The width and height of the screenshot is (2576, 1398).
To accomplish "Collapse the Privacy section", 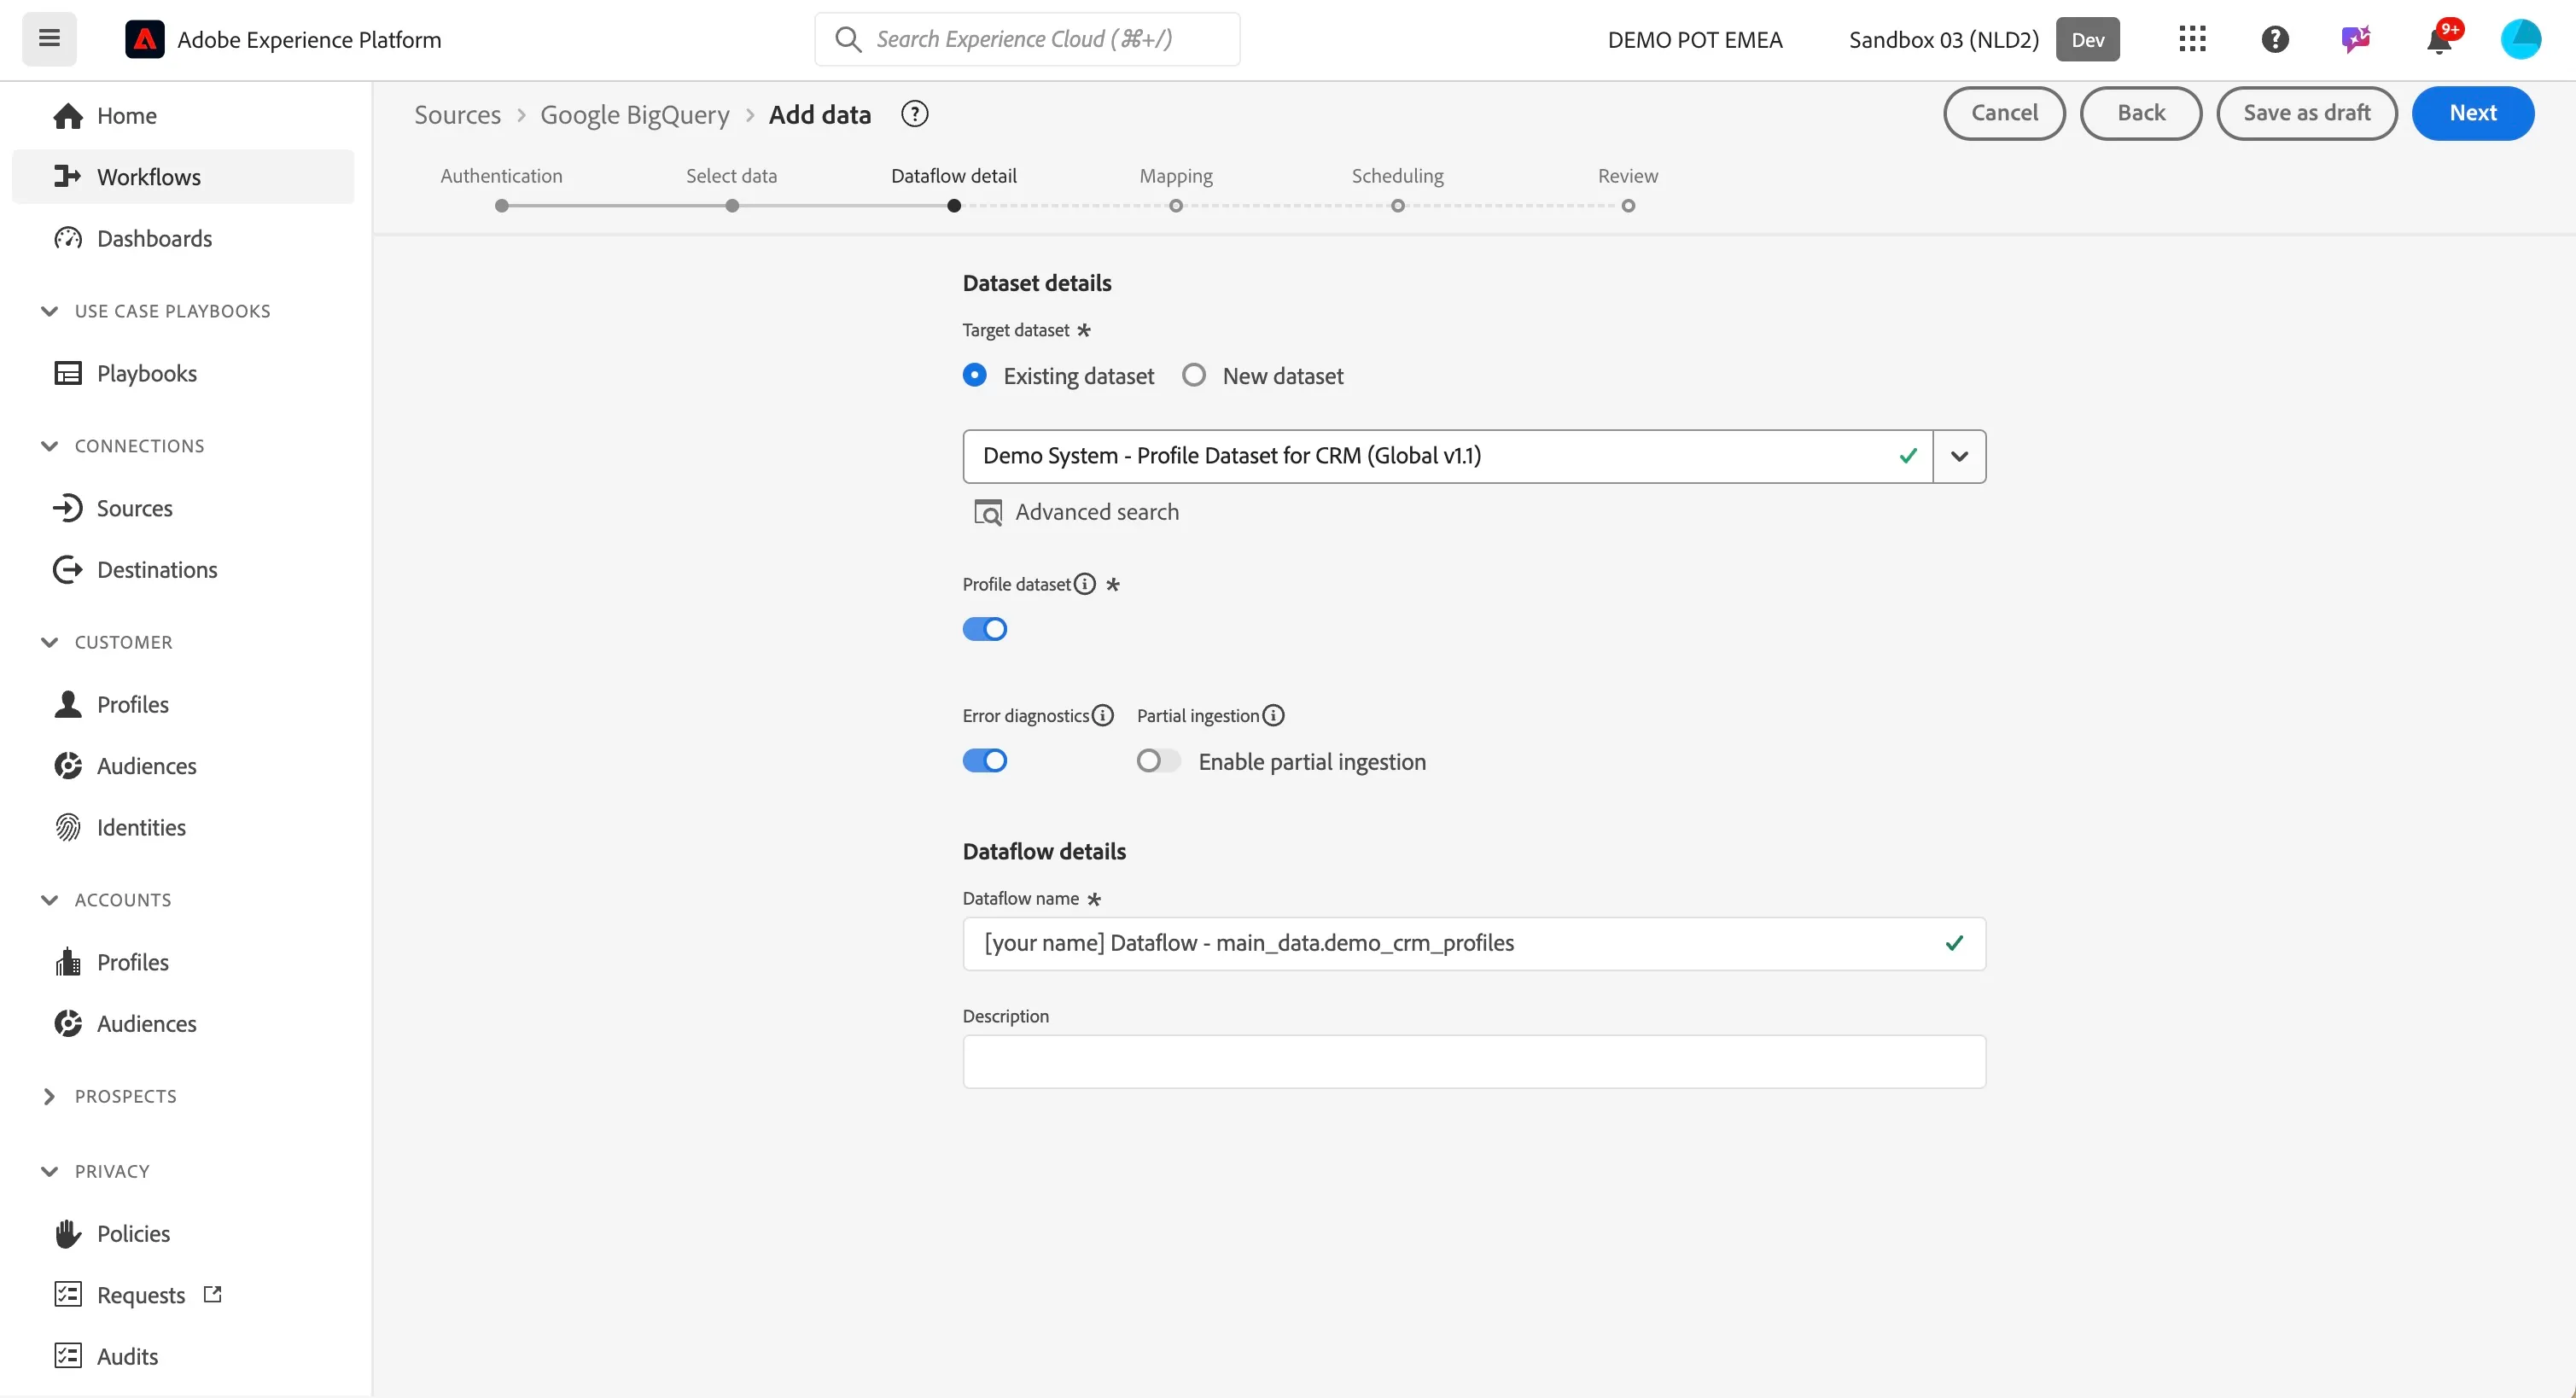I will [49, 1171].
